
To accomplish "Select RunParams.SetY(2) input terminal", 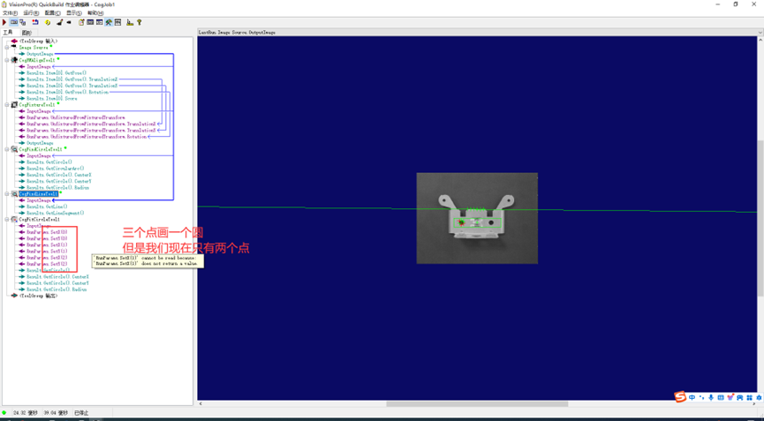I will pos(47,264).
